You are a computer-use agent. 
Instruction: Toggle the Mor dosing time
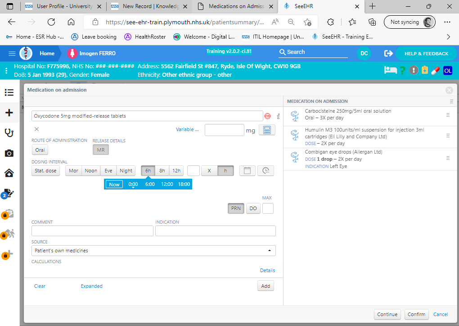[73, 171]
